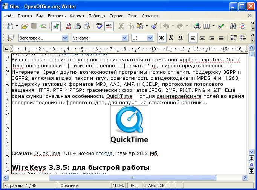Open the Verdana font name dropdown
This screenshot has width=257, height=190.
pos(124,38)
